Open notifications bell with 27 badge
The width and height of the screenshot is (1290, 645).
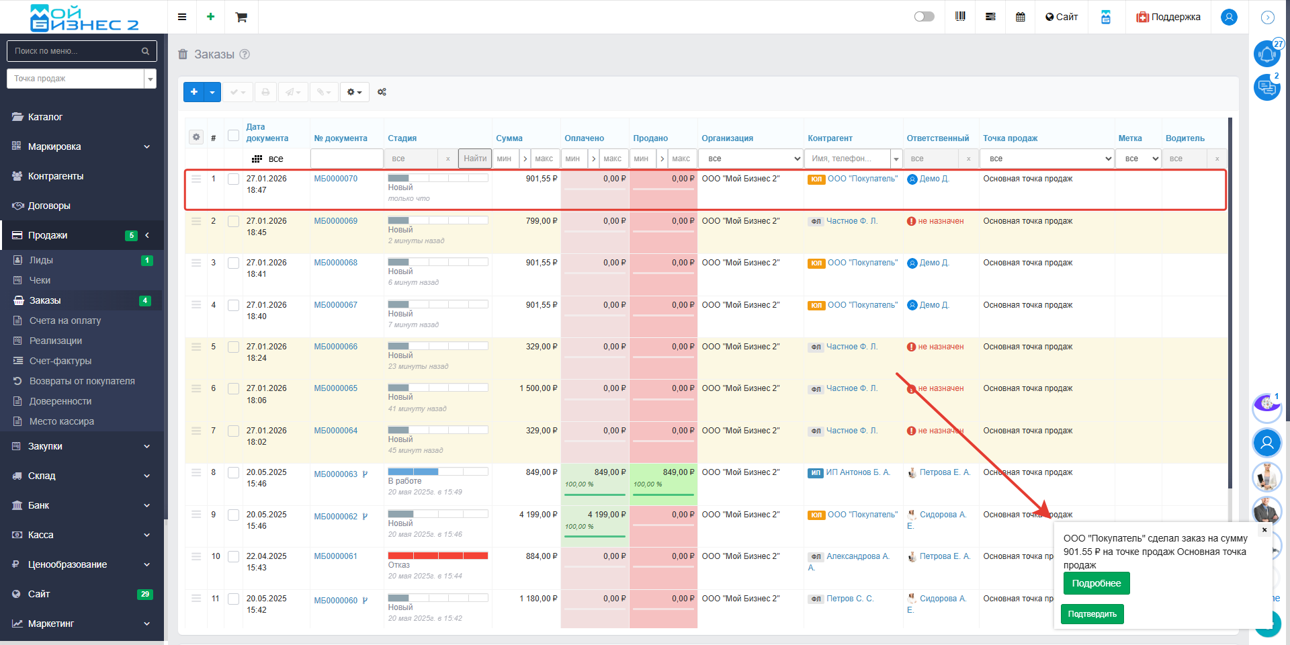[x=1266, y=54]
